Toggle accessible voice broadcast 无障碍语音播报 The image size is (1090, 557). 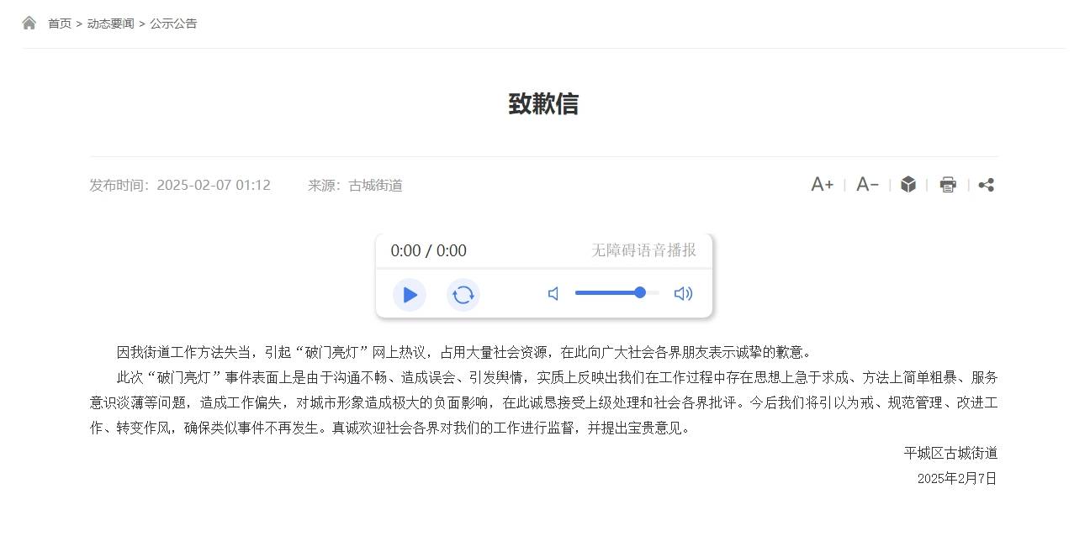[x=643, y=250]
